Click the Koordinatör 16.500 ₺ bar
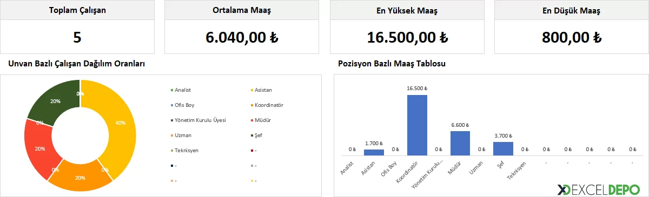649x197 pixels. [417, 125]
